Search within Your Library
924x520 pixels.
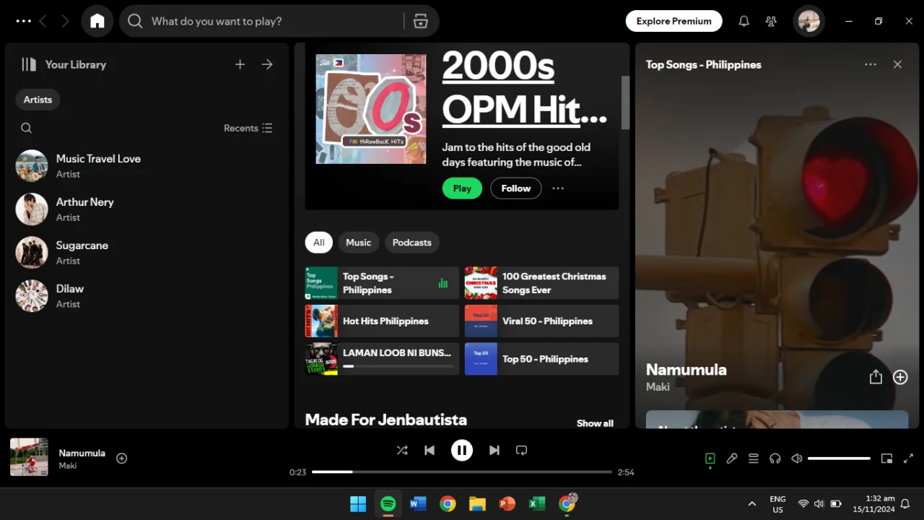[x=26, y=128]
